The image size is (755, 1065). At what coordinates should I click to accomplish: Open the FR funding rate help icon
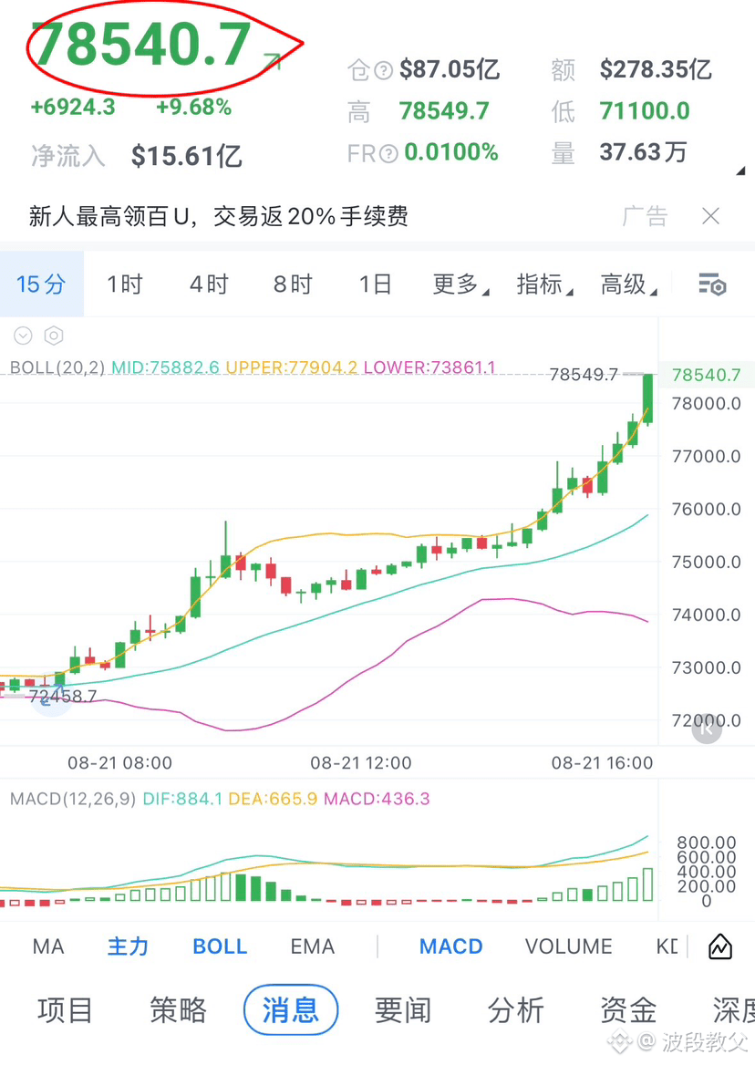coord(388,153)
